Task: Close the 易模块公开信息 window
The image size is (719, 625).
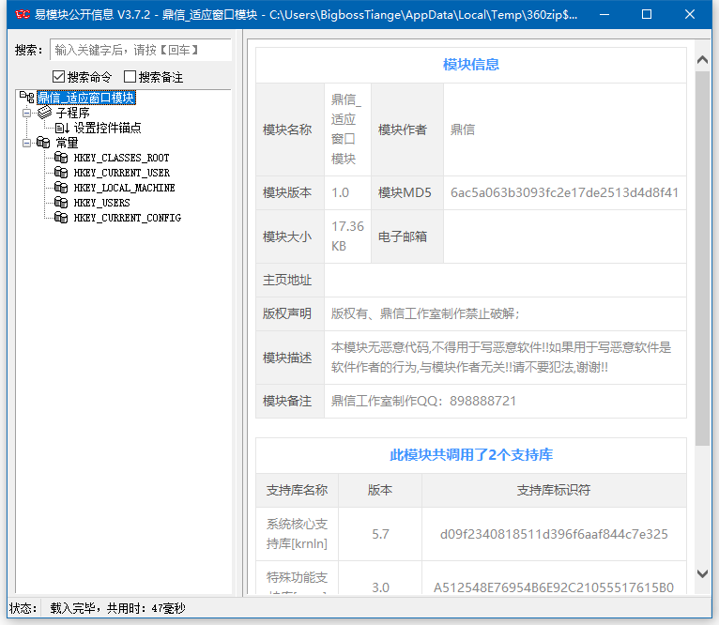Action: (690, 15)
